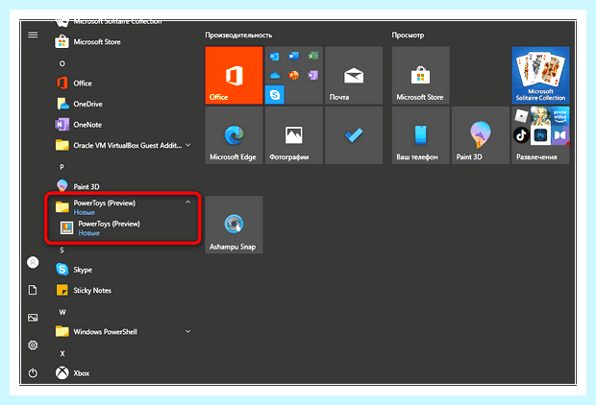This screenshot has width=596, height=405.
Task: Click the Power icon in the sidebar
Action: (x=33, y=372)
